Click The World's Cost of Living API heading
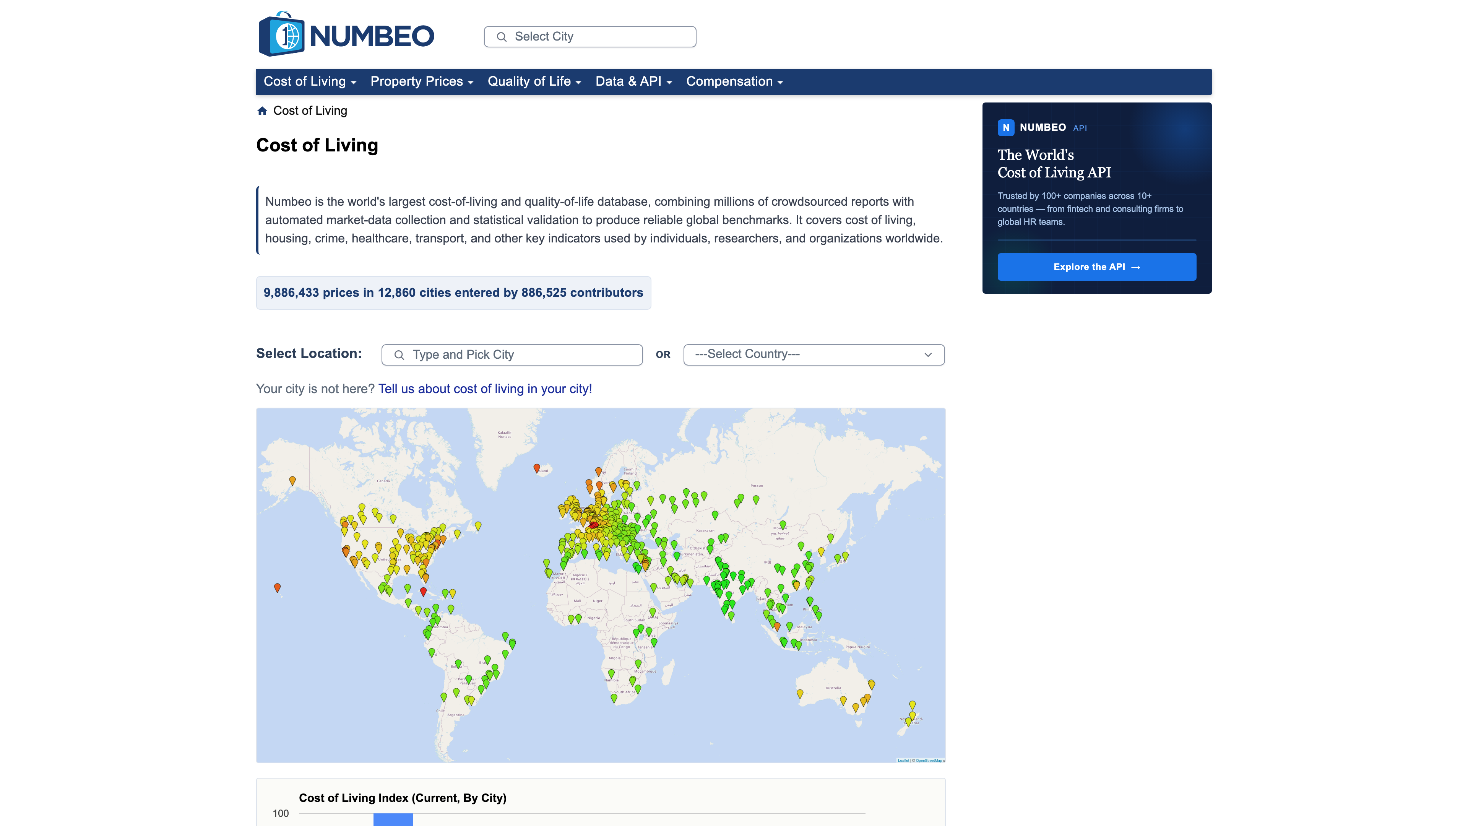 [1054, 164]
